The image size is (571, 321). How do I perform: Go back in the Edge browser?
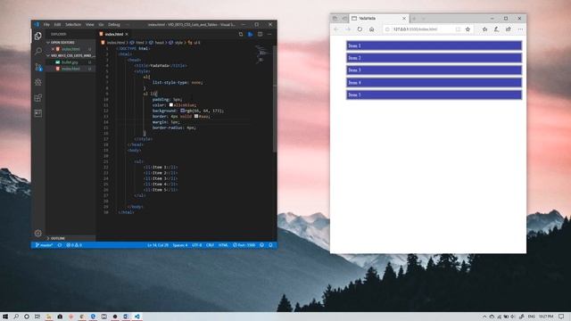[336, 29]
